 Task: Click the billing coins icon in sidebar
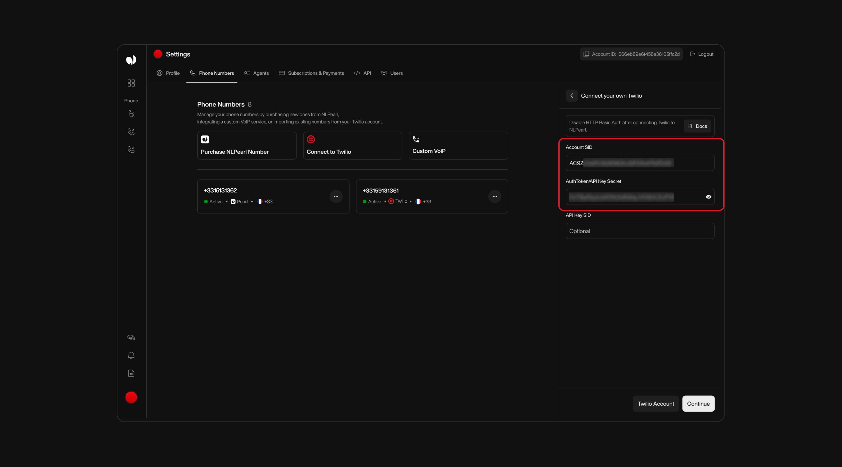pyautogui.click(x=131, y=338)
